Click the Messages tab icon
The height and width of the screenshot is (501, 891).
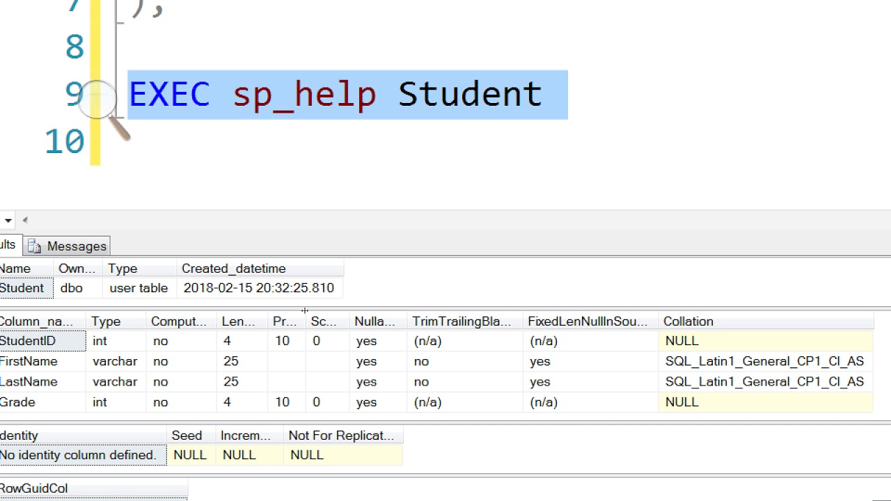tap(36, 246)
